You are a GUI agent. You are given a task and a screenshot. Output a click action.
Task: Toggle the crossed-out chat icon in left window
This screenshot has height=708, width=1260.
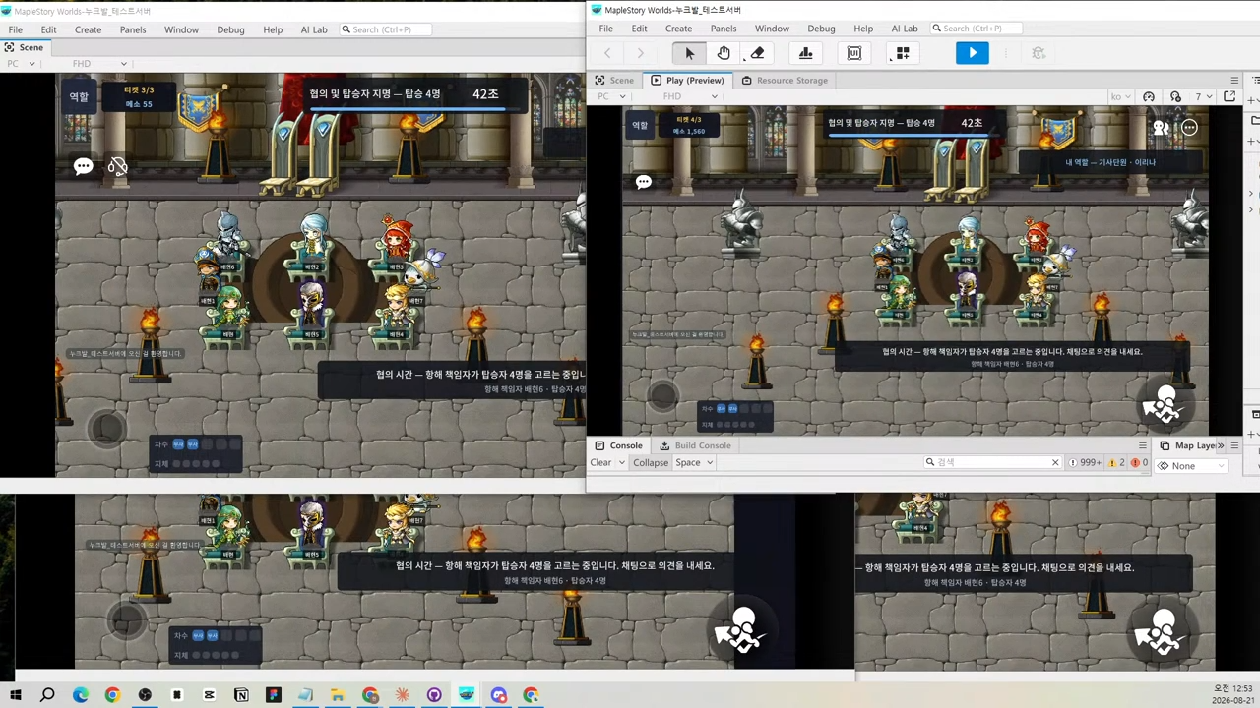[118, 166]
